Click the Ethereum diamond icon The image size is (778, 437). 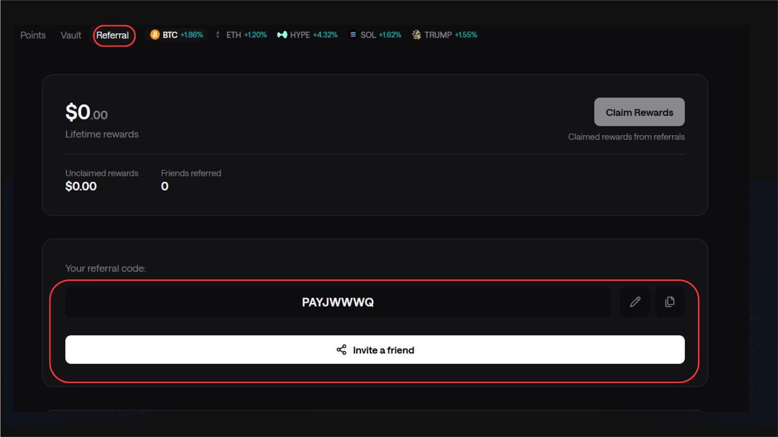pyautogui.click(x=218, y=35)
